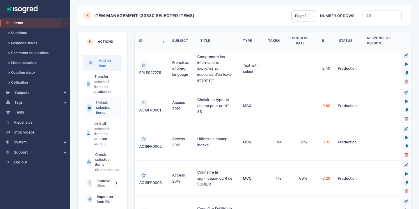The height and width of the screenshot is (209, 419).
Task: Click 'French as a foreign language' subject cell
Action: click(181, 69)
